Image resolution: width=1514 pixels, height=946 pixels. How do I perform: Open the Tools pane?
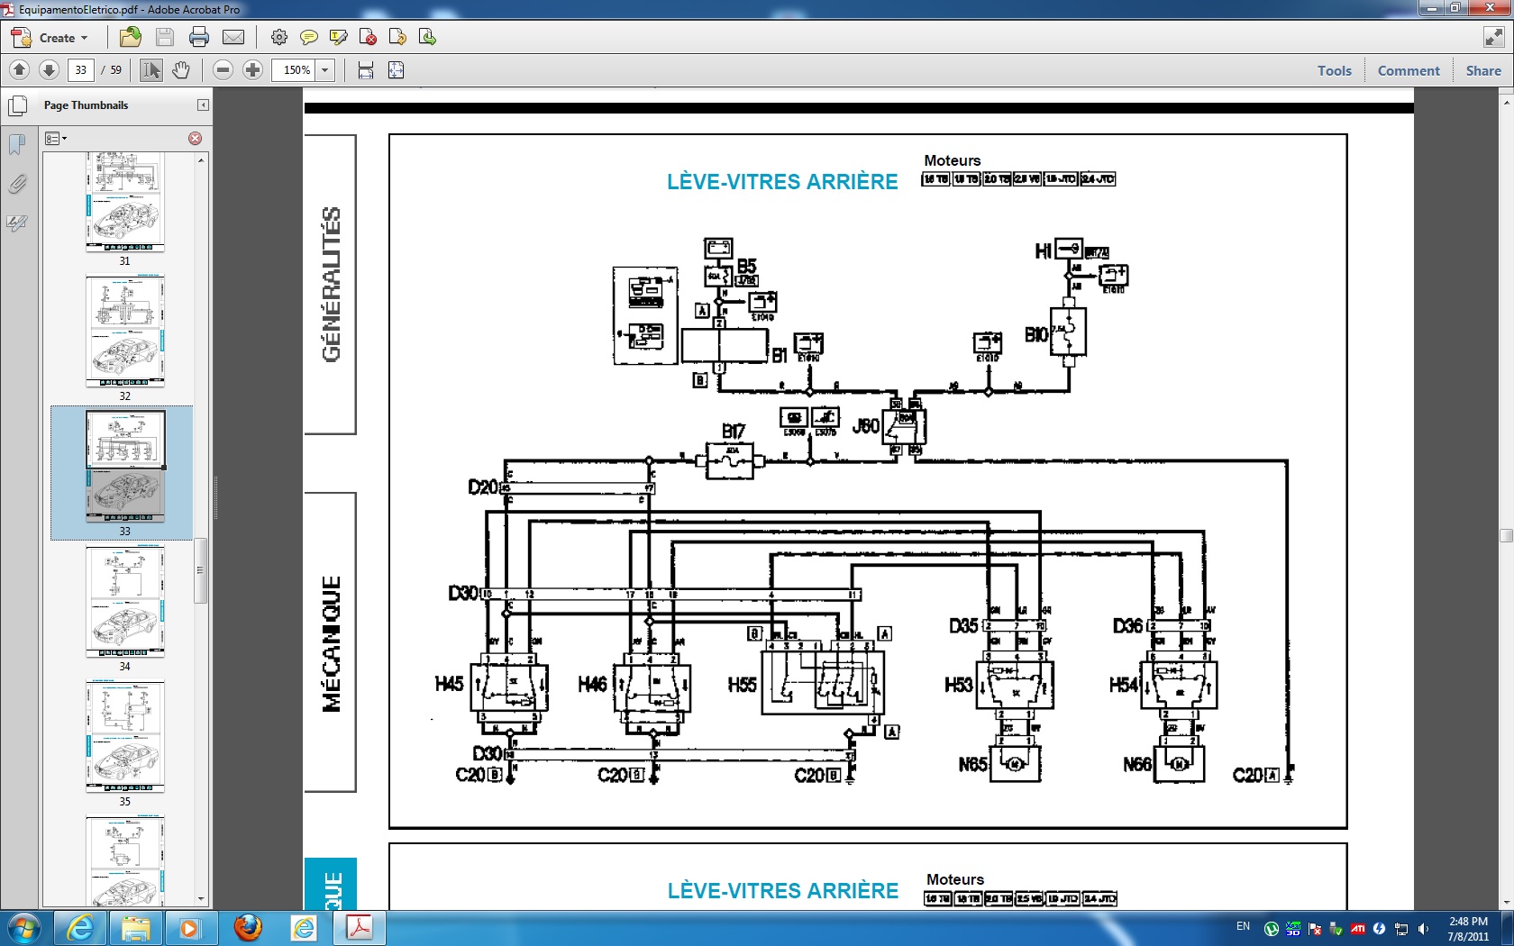pyautogui.click(x=1334, y=70)
